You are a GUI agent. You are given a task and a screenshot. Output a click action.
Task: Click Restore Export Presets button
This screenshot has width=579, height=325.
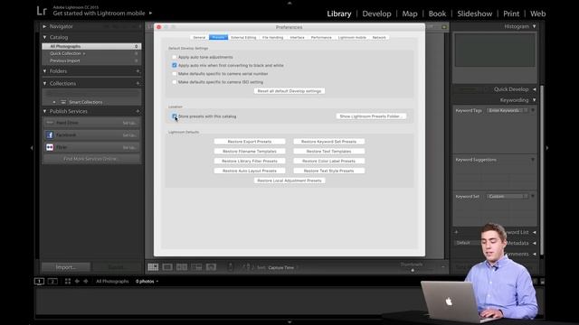pos(250,142)
